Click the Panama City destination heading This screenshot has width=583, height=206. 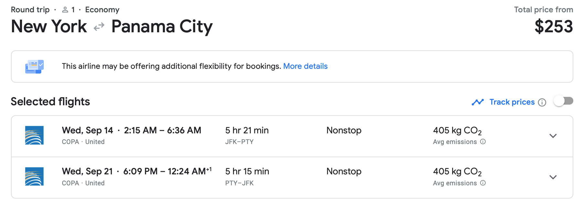[162, 26]
